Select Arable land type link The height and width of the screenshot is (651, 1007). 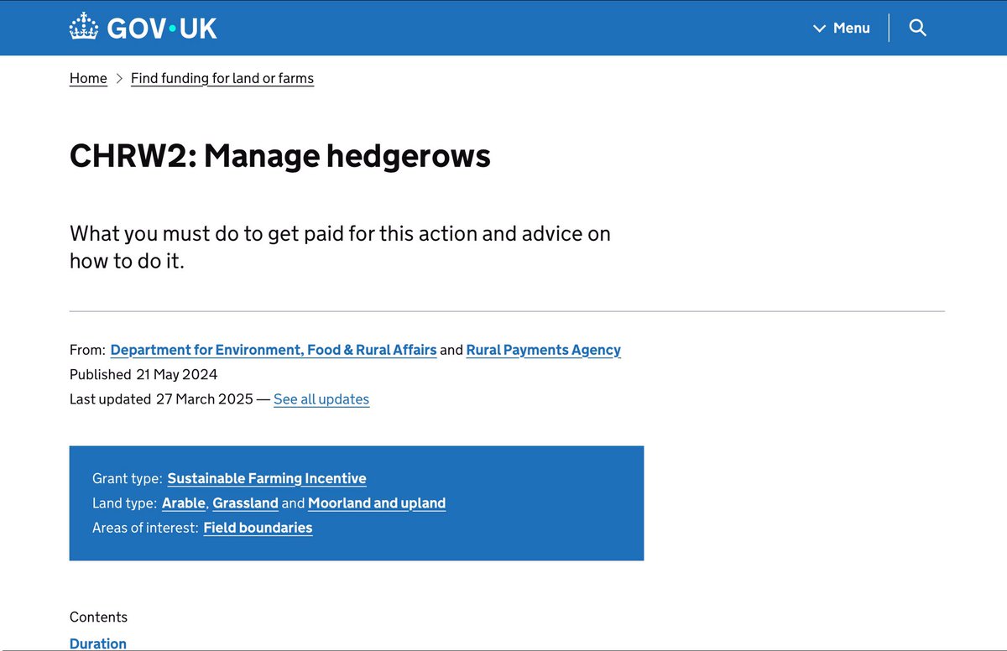(184, 503)
